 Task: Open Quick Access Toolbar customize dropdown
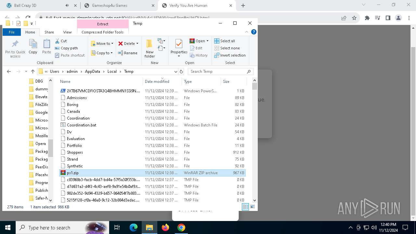(x=32, y=23)
